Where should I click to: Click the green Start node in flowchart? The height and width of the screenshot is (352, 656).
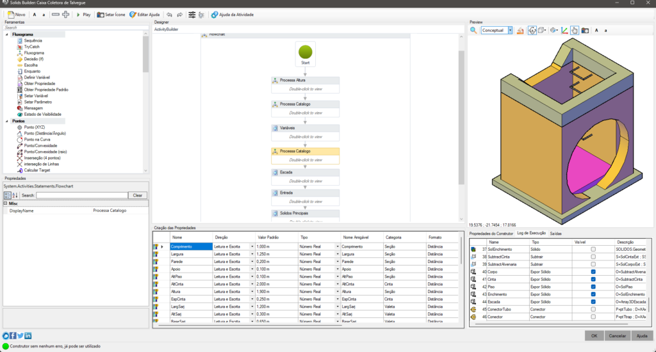(306, 52)
